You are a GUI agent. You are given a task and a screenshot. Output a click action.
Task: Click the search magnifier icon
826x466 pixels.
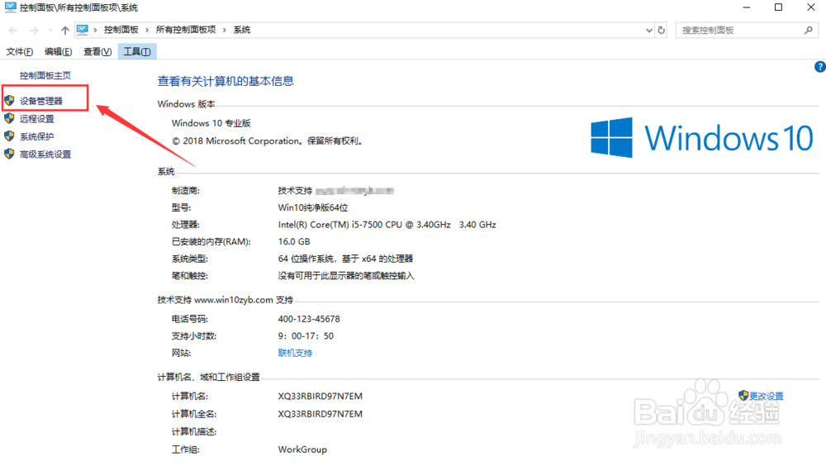(x=809, y=30)
